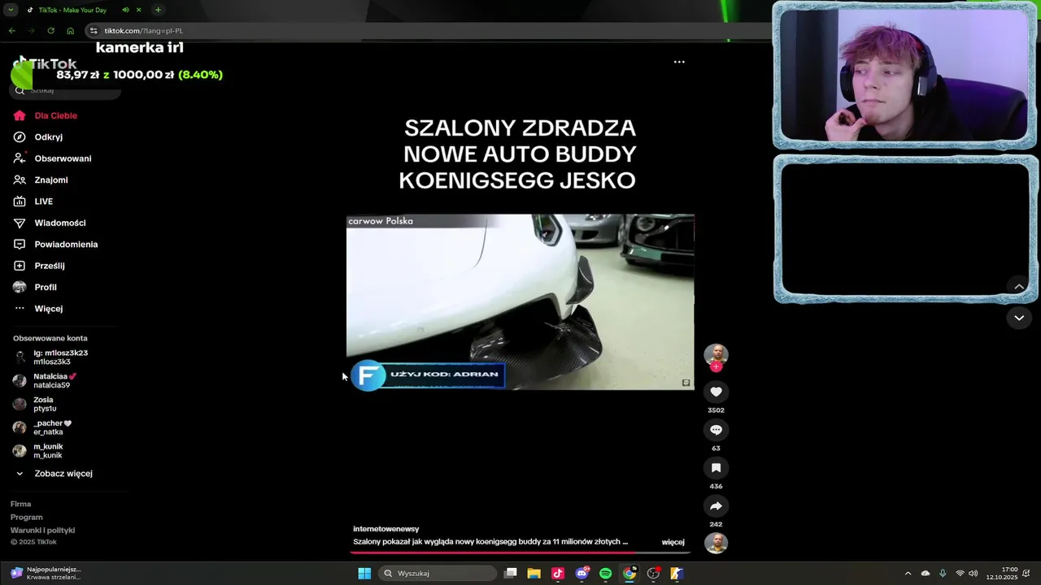Open the Więcej sidebar menu

coord(38,309)
